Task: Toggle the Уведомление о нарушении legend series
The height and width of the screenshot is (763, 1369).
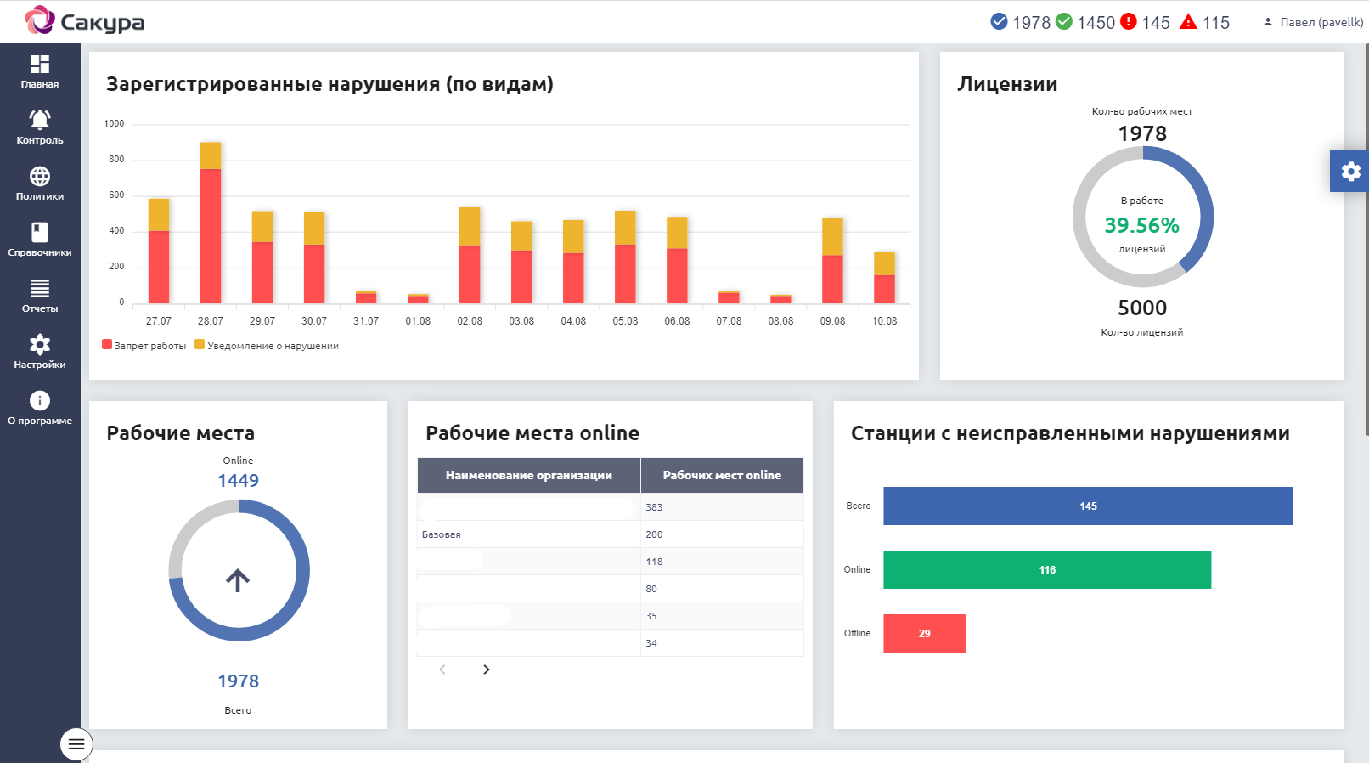Action: point(267,346)
